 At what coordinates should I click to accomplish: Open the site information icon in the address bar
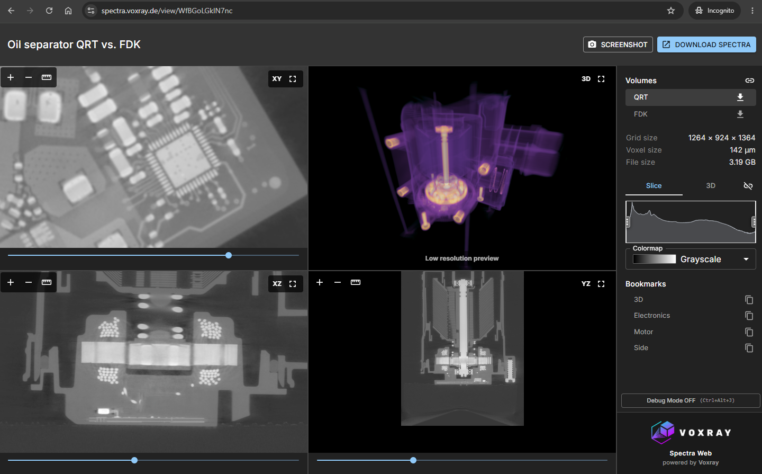pyautogui.click(x=91, y=11)
